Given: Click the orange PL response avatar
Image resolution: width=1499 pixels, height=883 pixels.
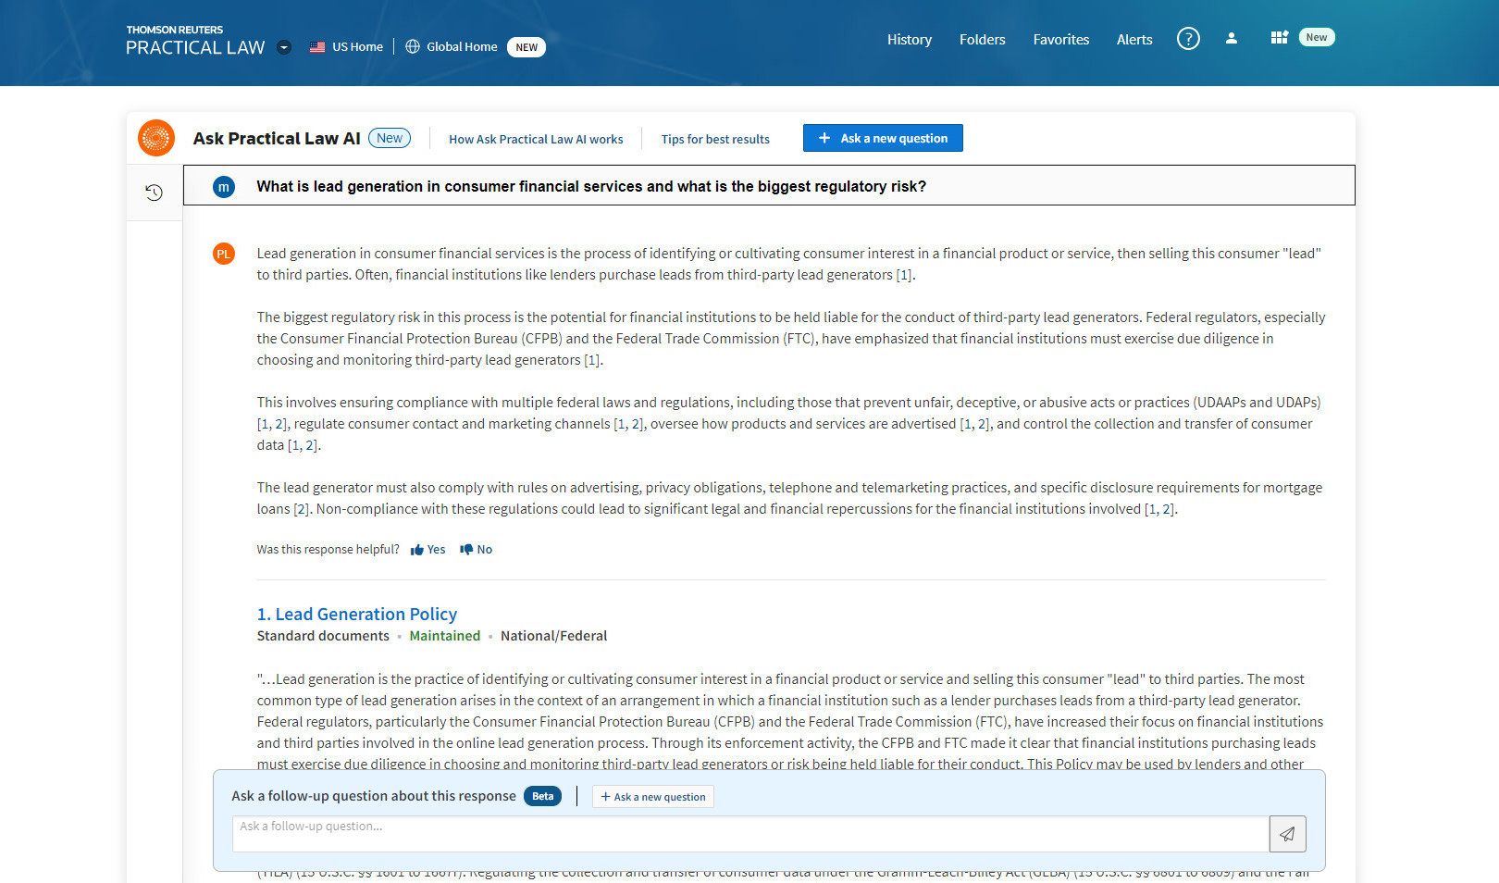Looking at the screenshot, I should click(224, 254).
